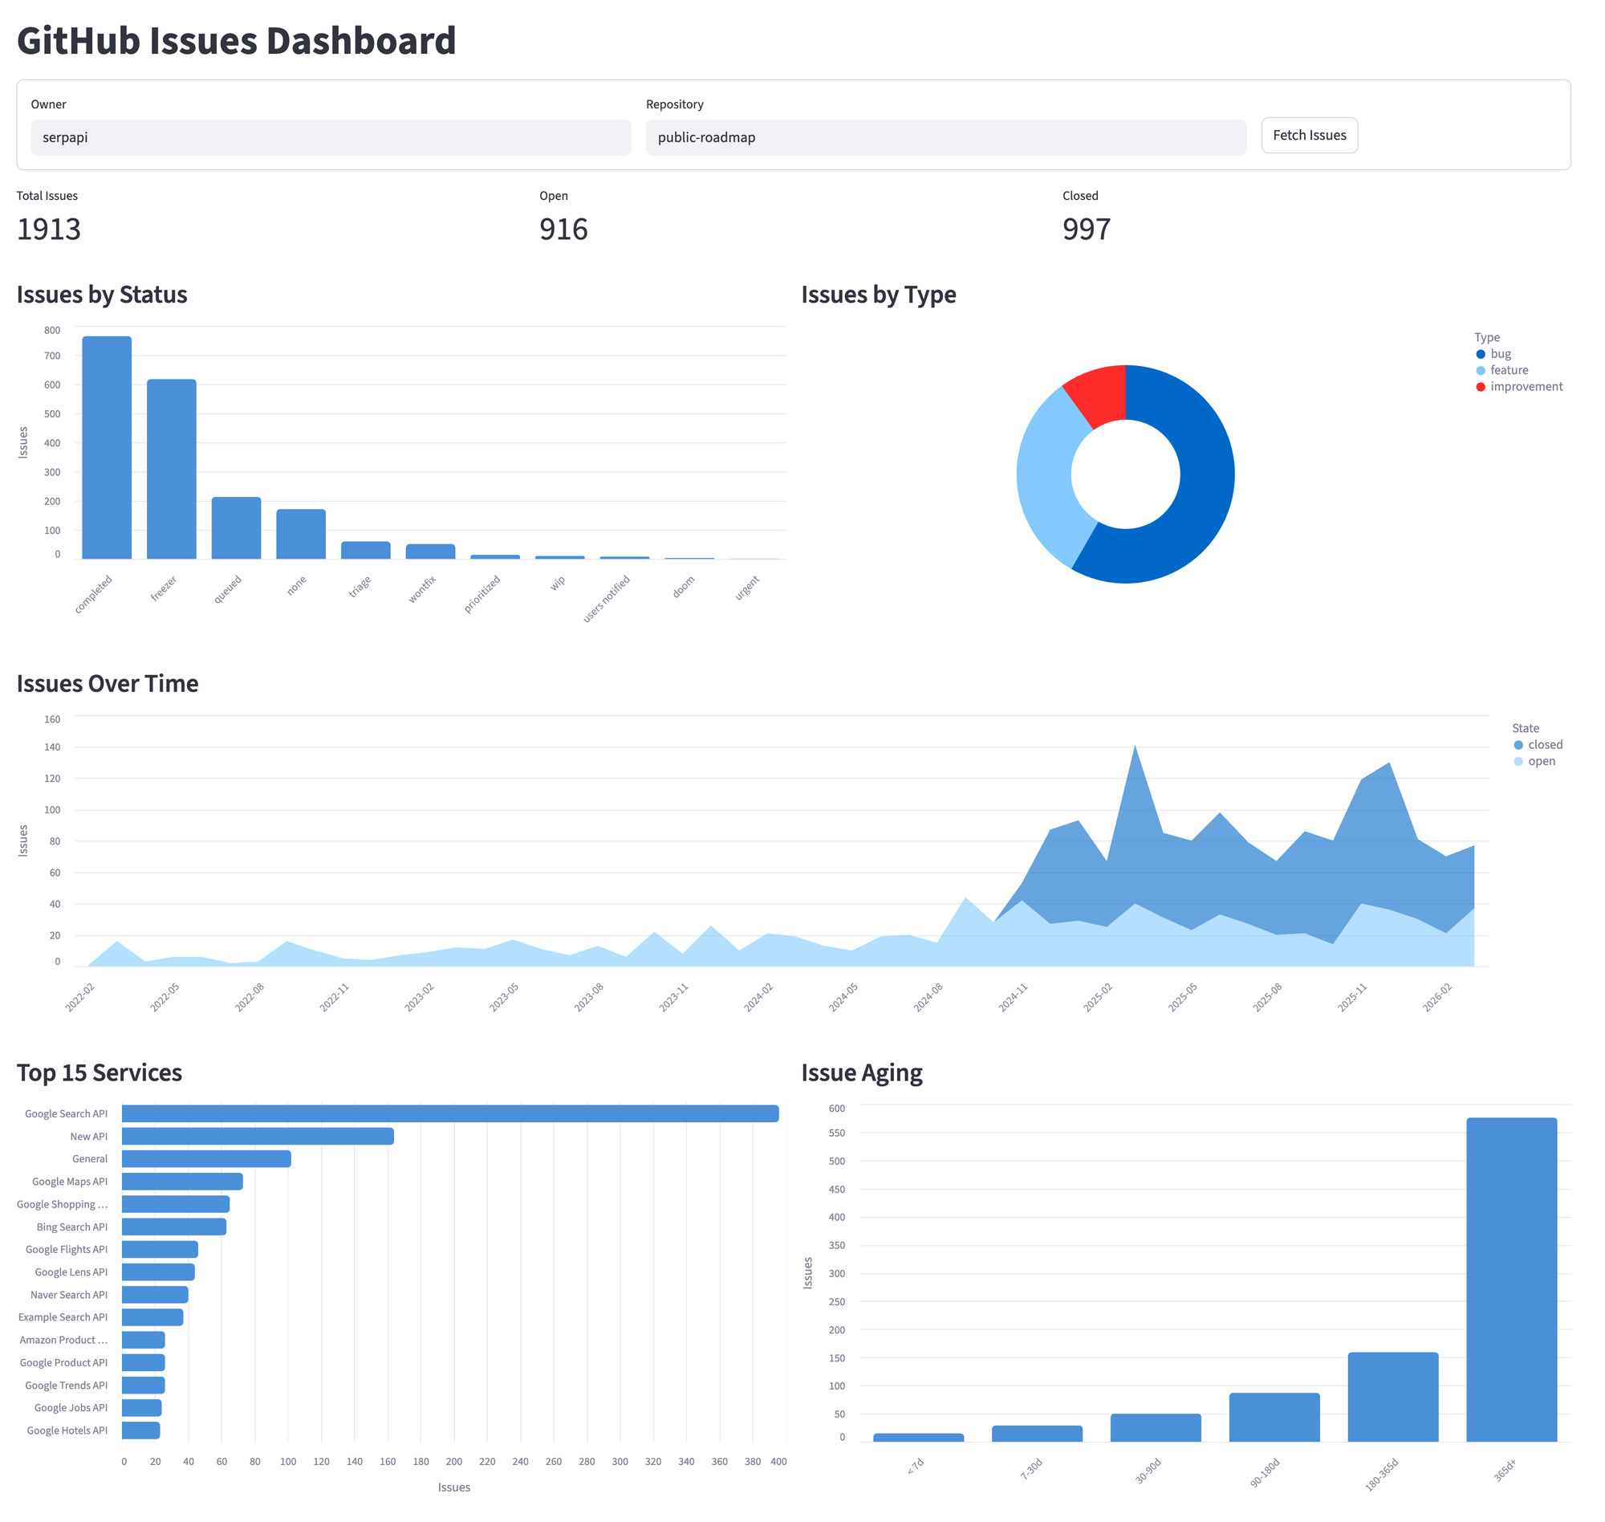This screenshot has height=1522, width=1605.
Task: Click the improvement legend red dot
Action: pyautogui.click(x=1480, y=386)
